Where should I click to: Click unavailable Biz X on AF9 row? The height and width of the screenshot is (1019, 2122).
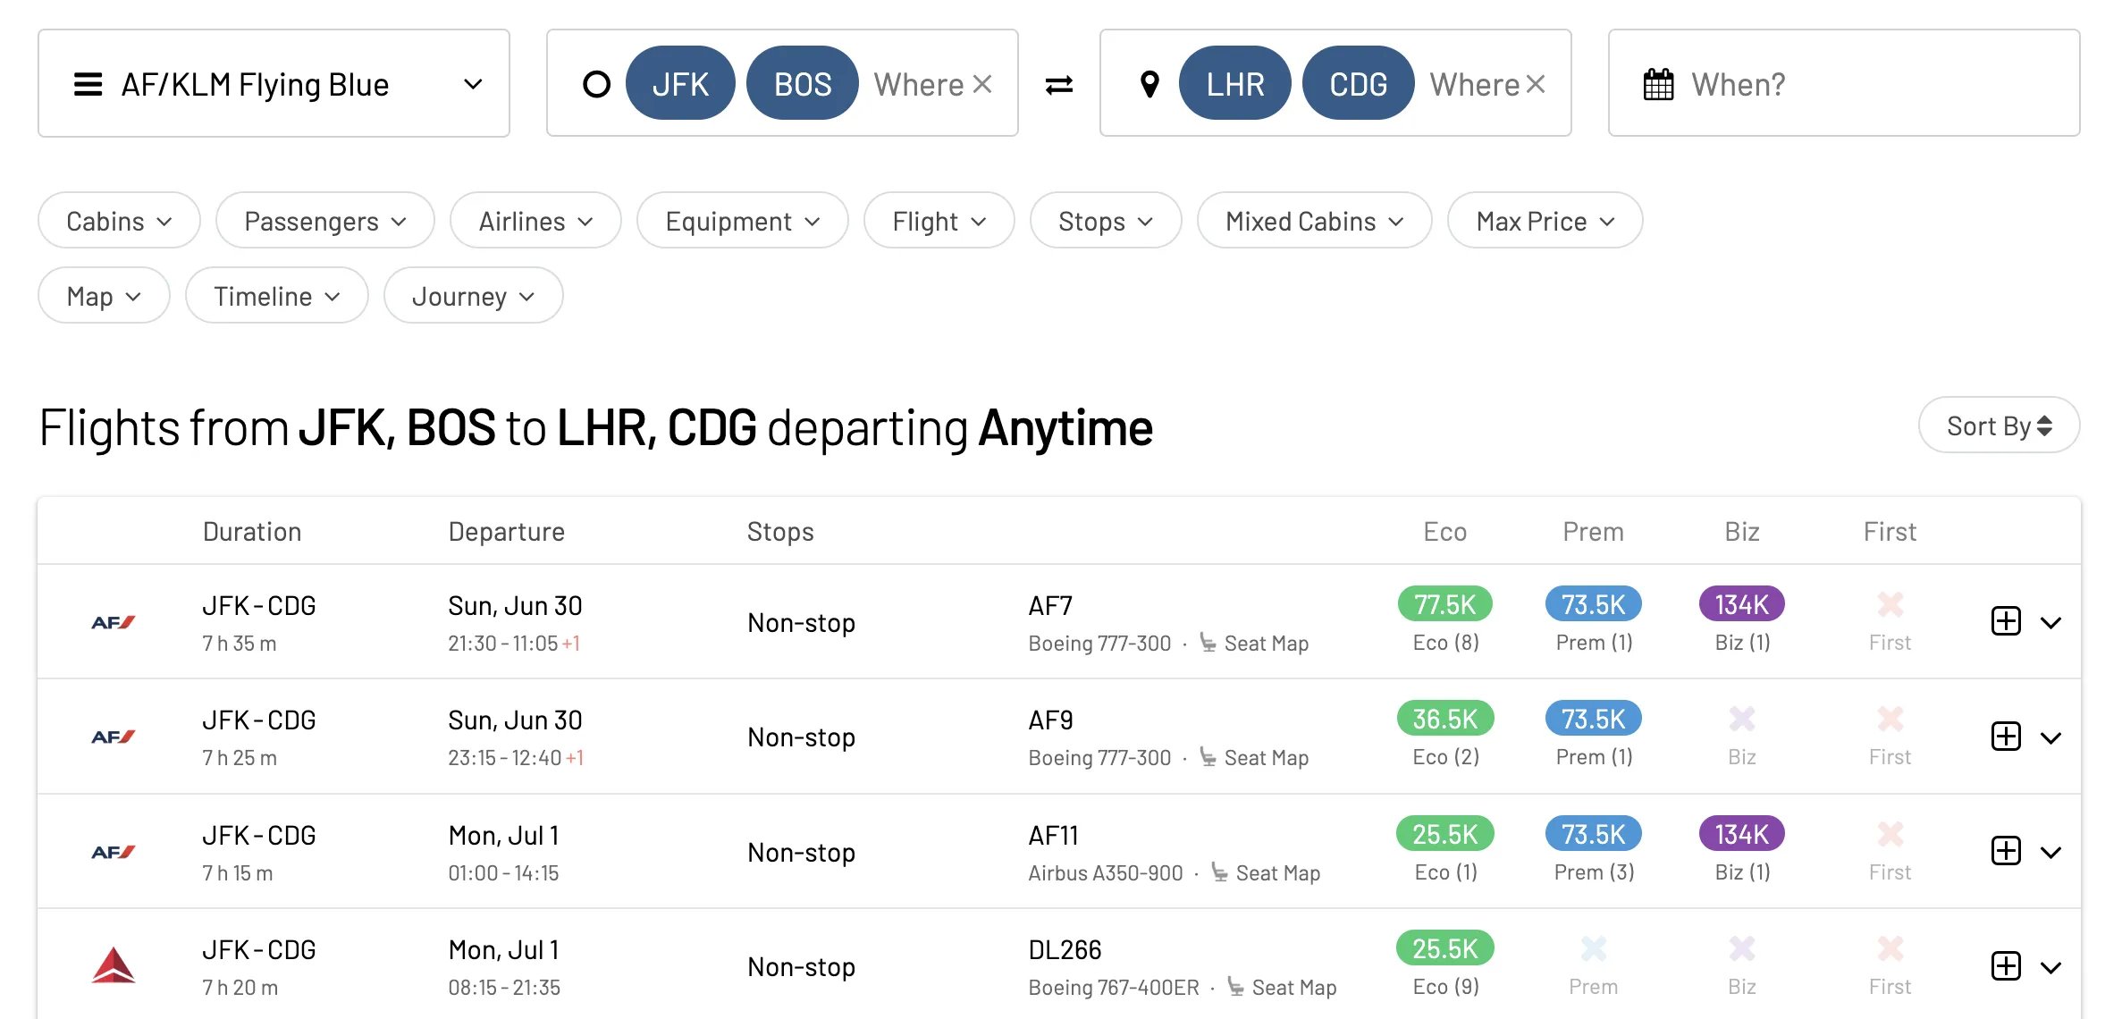[x=1741, y=719]
